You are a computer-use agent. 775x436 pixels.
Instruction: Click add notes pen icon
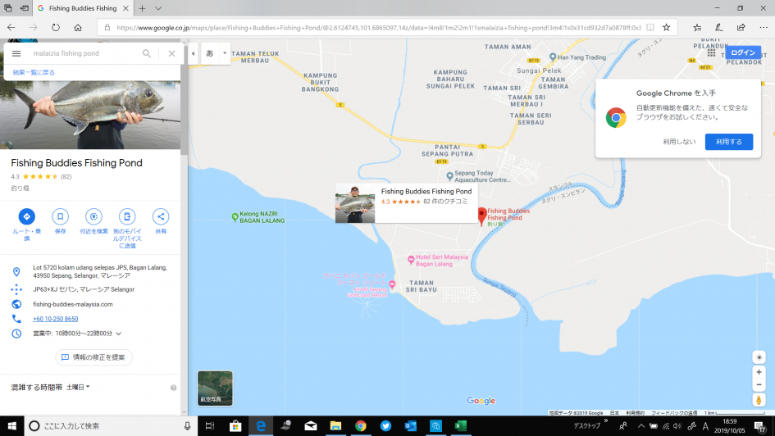pyautogui.click(x=718, y=28)
